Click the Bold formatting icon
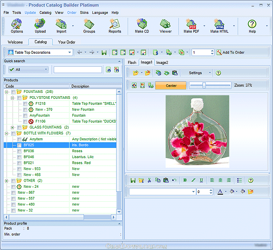Screen dimensions: 273x250 click(x=185, y=180)
